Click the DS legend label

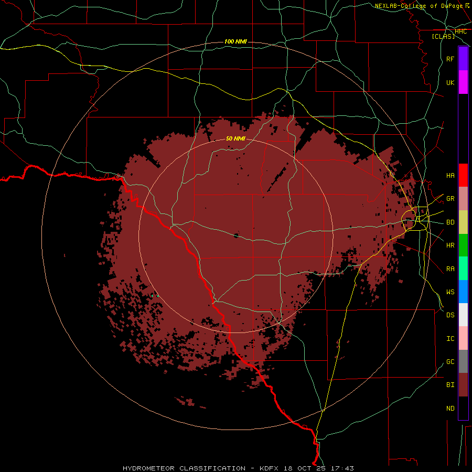[x=450, y=315]
